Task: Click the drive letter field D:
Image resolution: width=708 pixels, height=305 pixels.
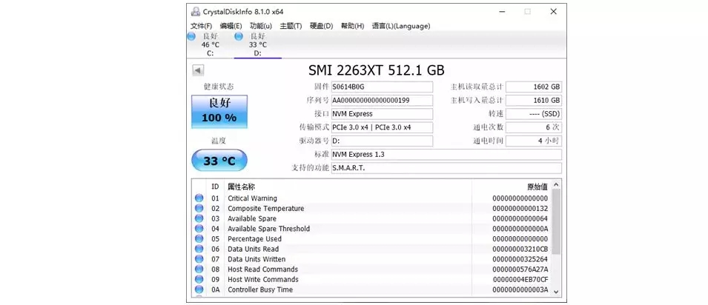Action: pyautogui.click(x=382, y=141)
